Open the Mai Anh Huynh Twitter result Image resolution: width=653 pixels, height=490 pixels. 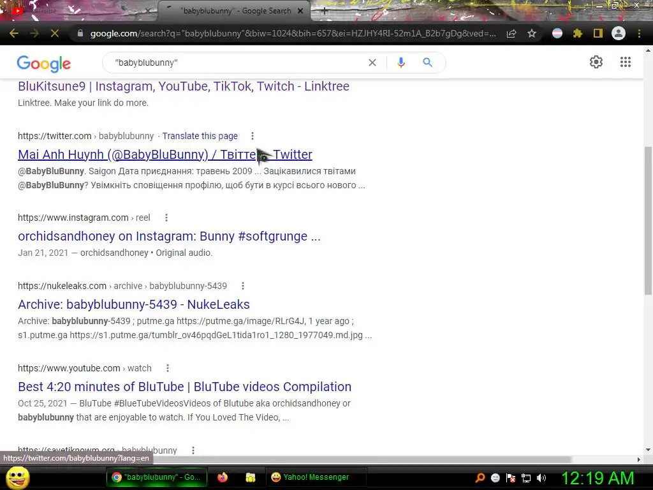click(165, 154)
